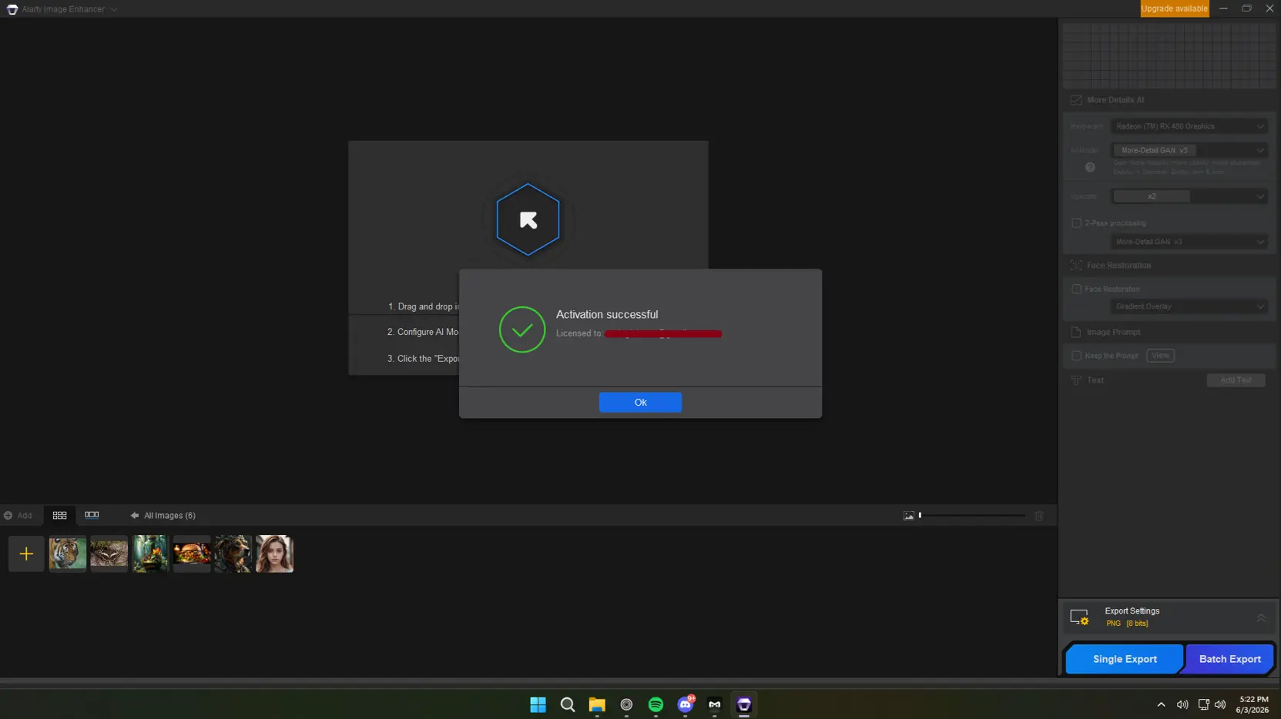
Task: Click the yellow plus add-image tile
Action: coord(26,553)
